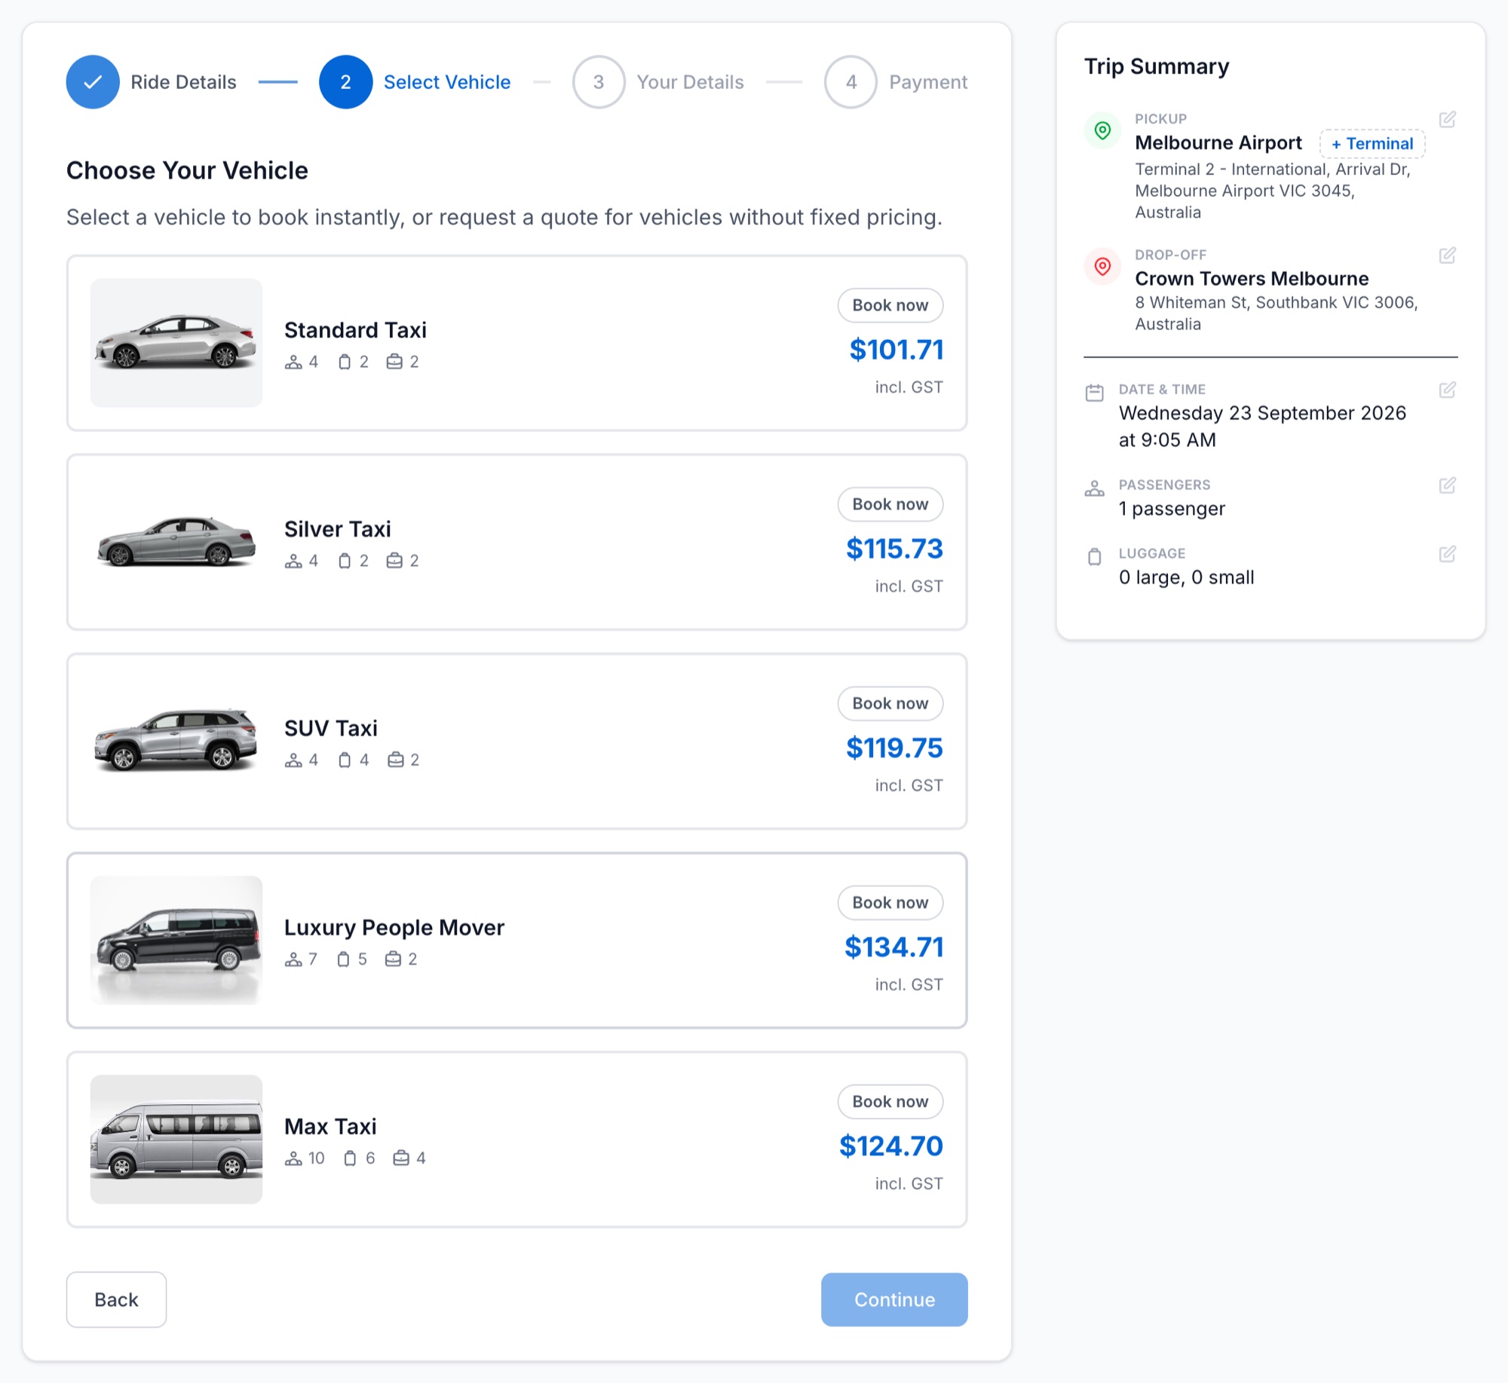Book now the SUV Taxi
This screenshot has width=1508, height=1383.
[890, 703]
